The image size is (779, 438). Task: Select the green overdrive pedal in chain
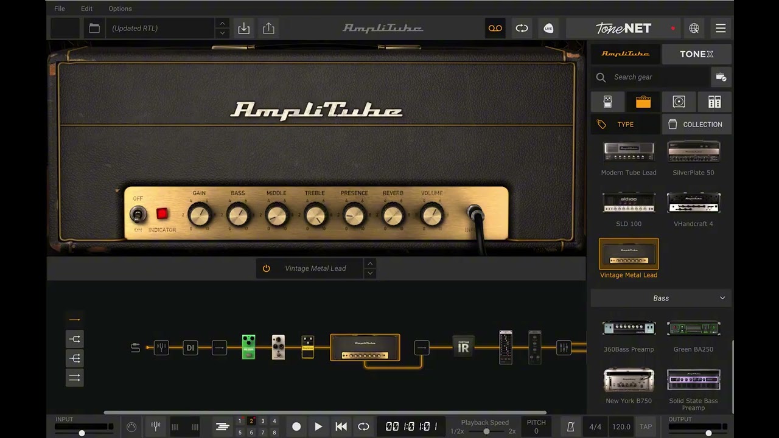click(248, 347)
